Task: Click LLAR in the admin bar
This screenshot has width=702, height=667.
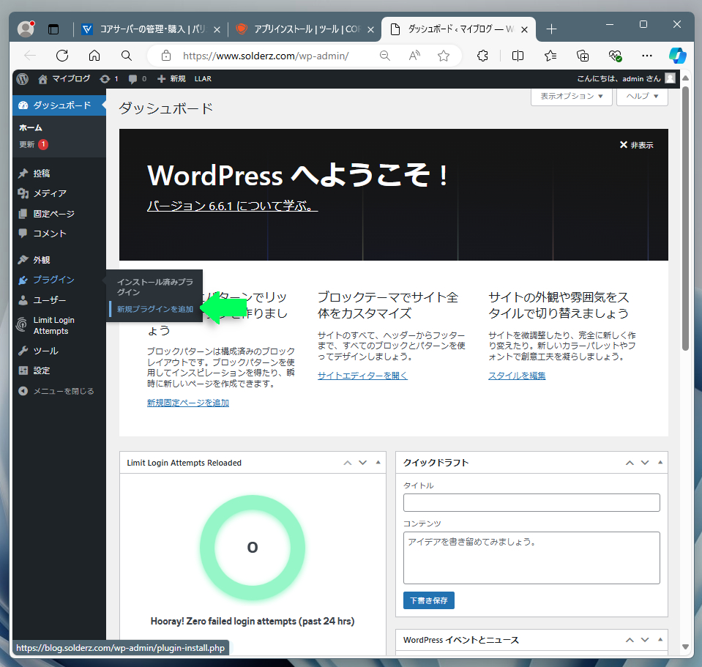Action: [203, 79]
